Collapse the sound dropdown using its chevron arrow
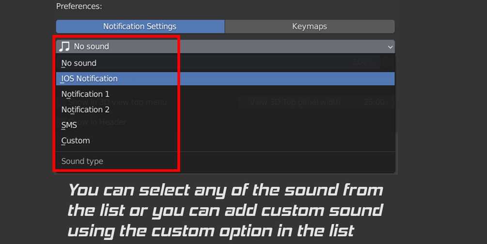 pos(390,47)
